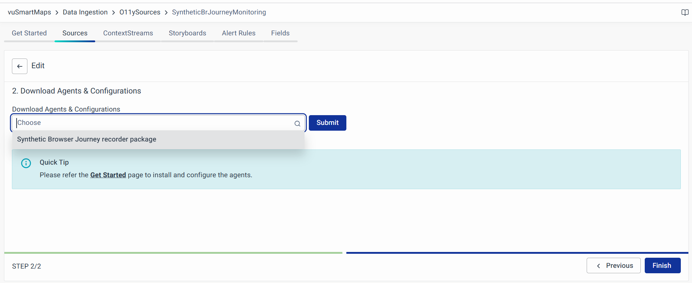The image size is (692, 283).
Task: Click the search magnifier icon in dropdown
Action: pyautogui.click(x=297, y=123)
